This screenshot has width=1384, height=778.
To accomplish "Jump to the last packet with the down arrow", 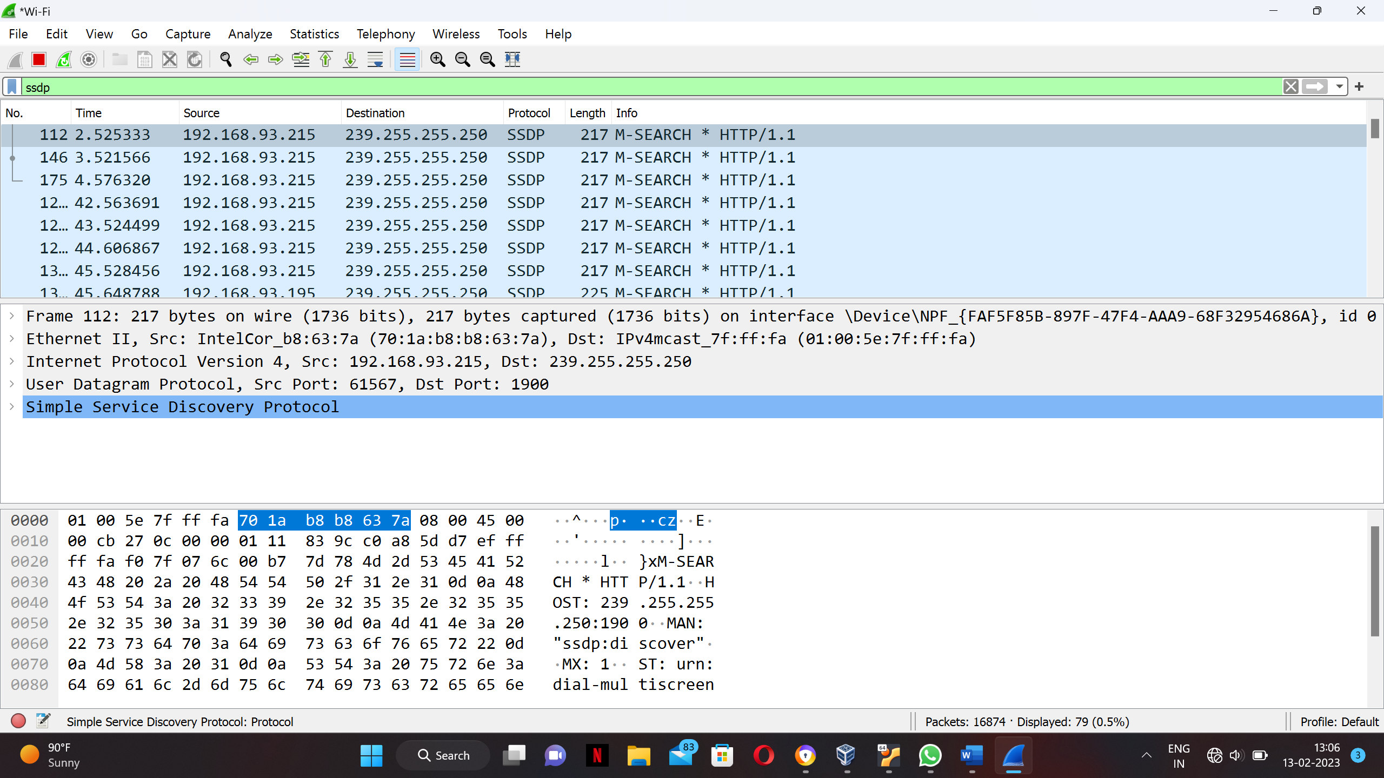I will [350, 59].
